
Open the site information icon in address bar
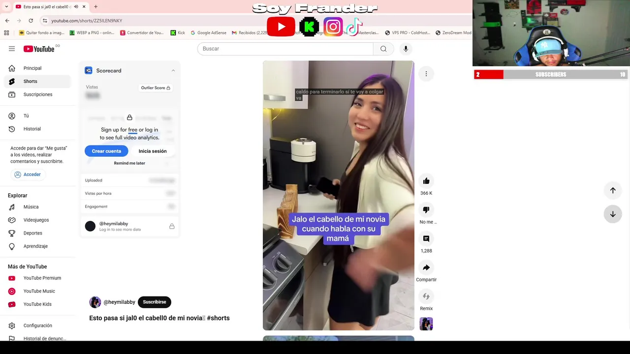pos(45,21)
